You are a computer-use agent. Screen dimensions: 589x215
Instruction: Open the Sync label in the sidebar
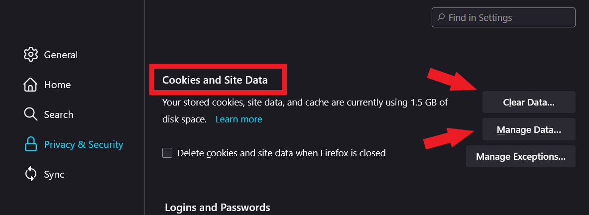point(54,175)
